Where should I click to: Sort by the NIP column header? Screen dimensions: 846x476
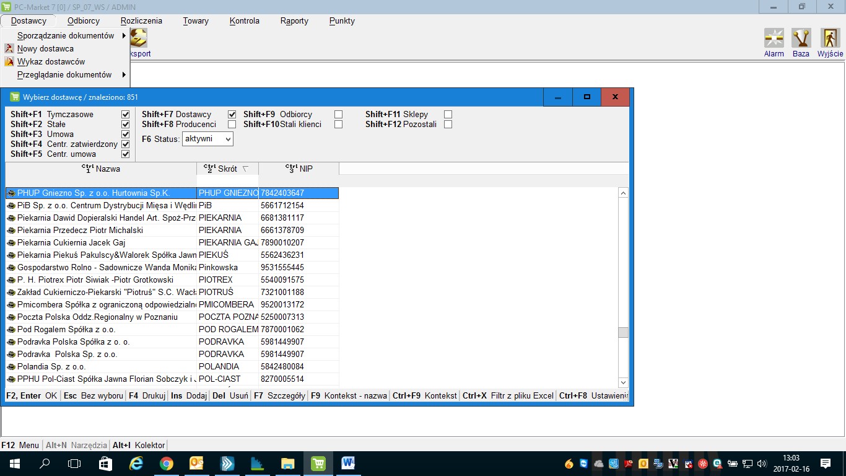click(x=299, y=169)
